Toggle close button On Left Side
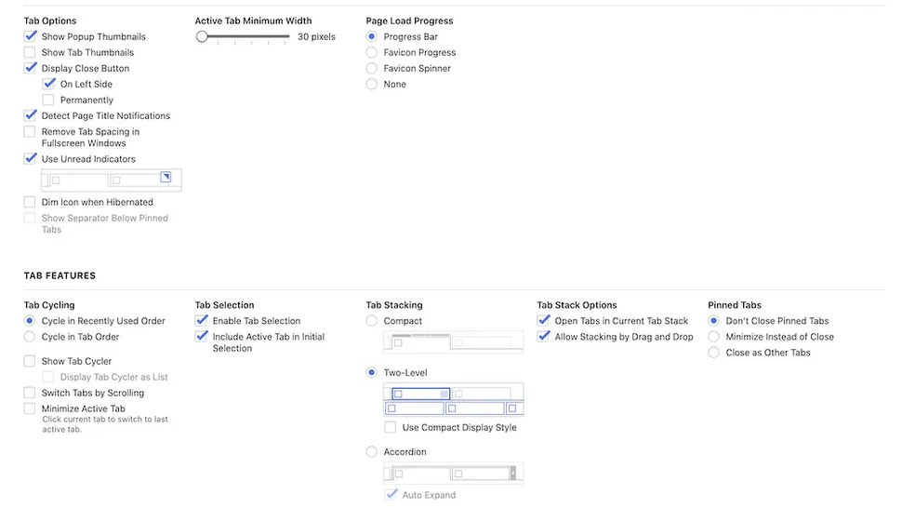The width and height of the screenshot is (902, 508). tap(49, 84)
